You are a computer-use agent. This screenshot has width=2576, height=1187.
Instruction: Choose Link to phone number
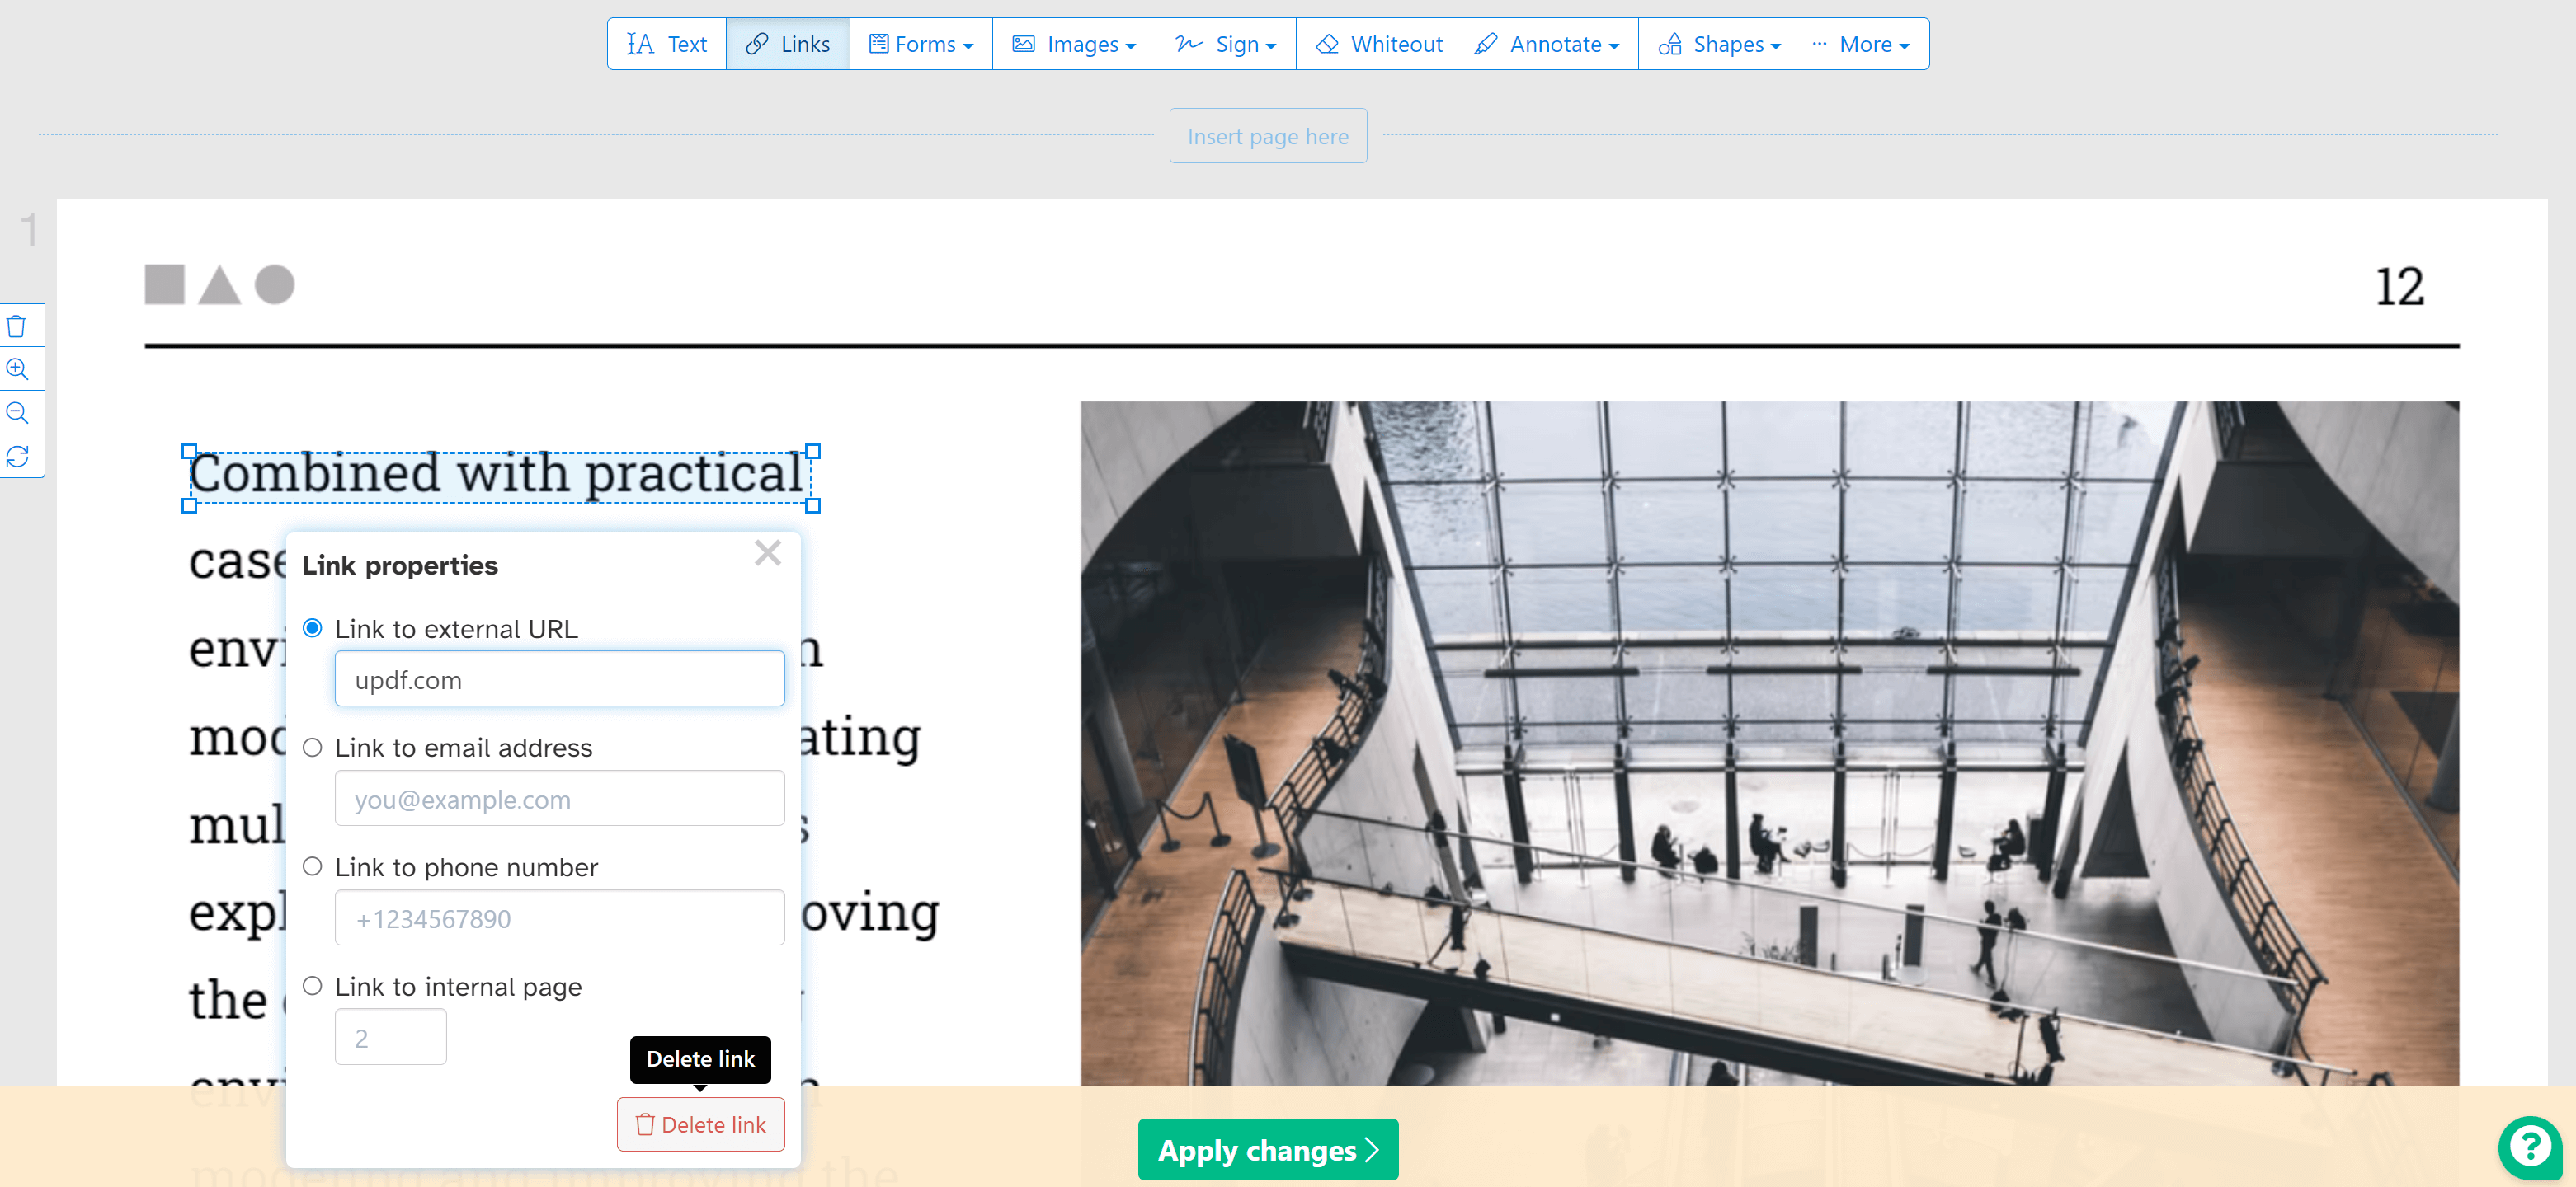[311, 866]
